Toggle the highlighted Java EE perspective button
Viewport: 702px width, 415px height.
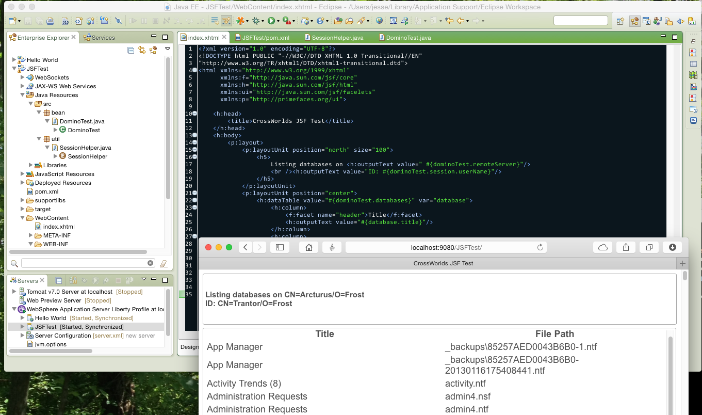point(634,21)
